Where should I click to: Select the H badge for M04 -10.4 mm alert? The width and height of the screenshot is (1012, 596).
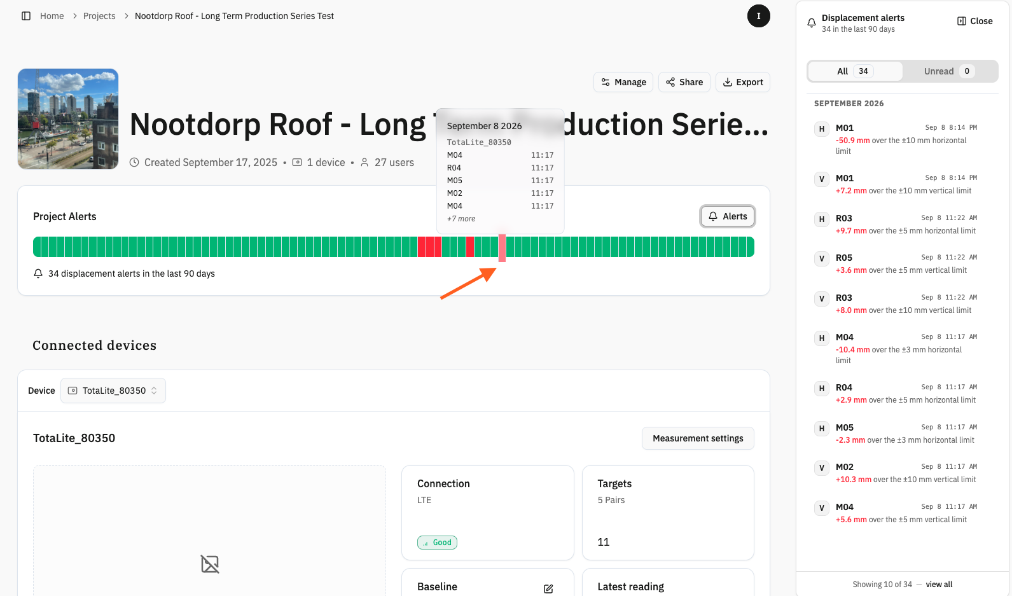click(x=822, y=338)
